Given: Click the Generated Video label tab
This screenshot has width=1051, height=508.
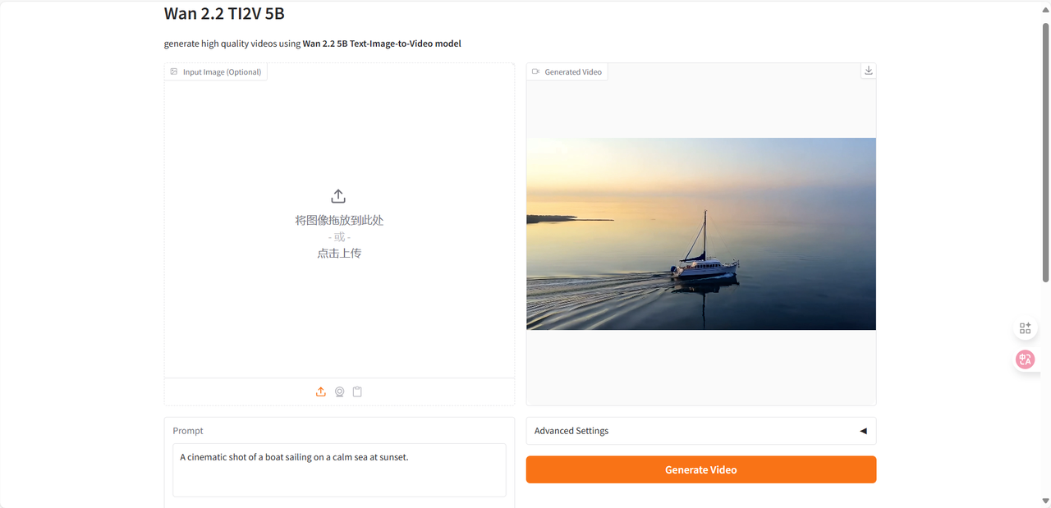Looking at the screenshot, I should pos(572,72).
